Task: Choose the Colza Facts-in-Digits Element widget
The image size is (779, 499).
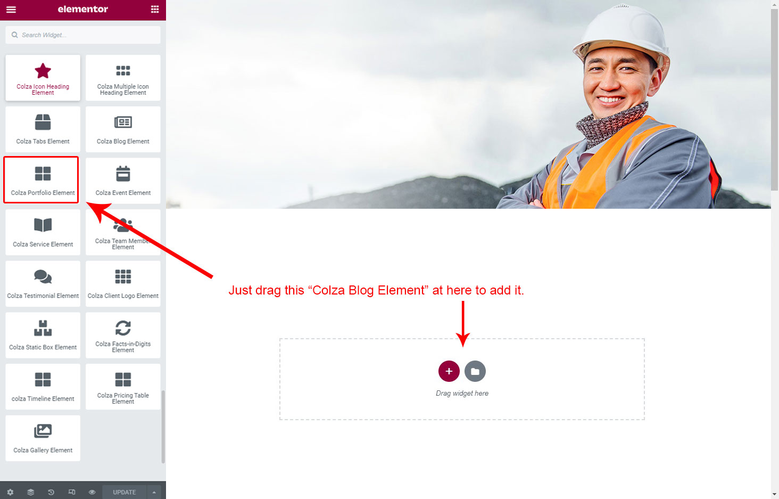Action: coord(123,335)
